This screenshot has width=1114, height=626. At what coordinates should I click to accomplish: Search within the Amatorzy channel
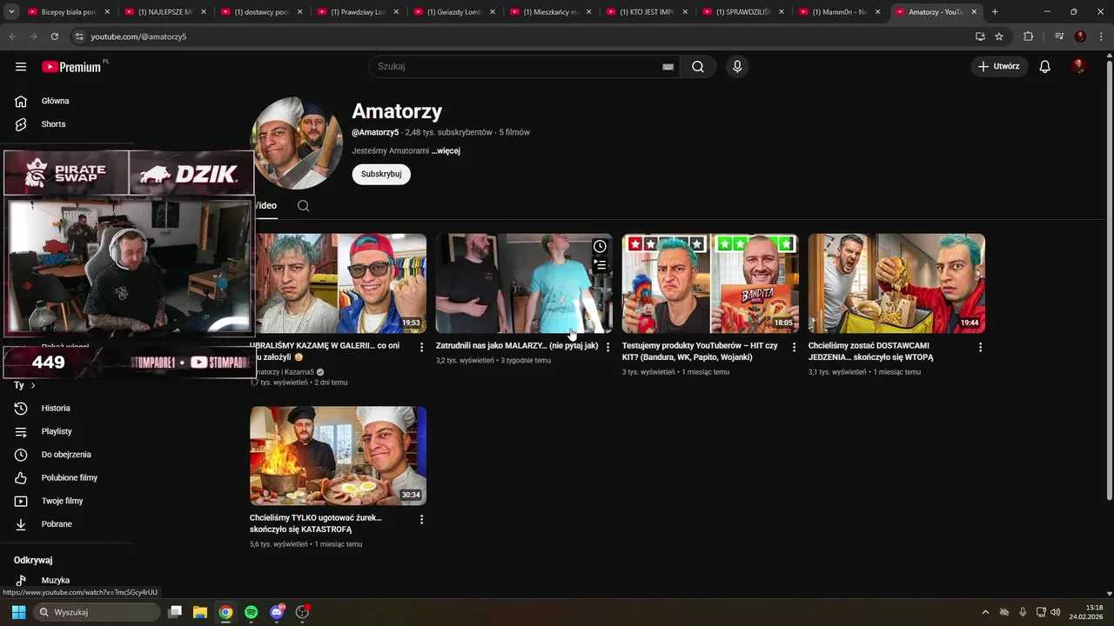pyautogui.click(x=303, y=206)
